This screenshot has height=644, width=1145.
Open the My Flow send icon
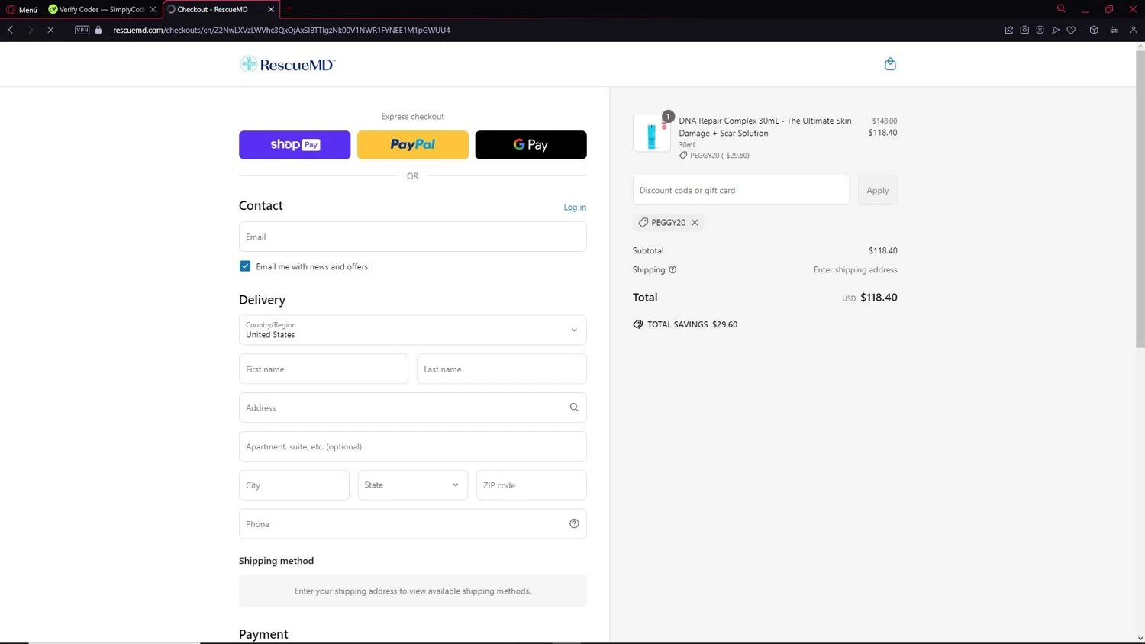point(1056,30)
